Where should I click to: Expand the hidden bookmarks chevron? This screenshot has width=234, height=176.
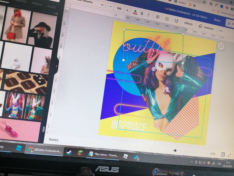coord(213,10)
